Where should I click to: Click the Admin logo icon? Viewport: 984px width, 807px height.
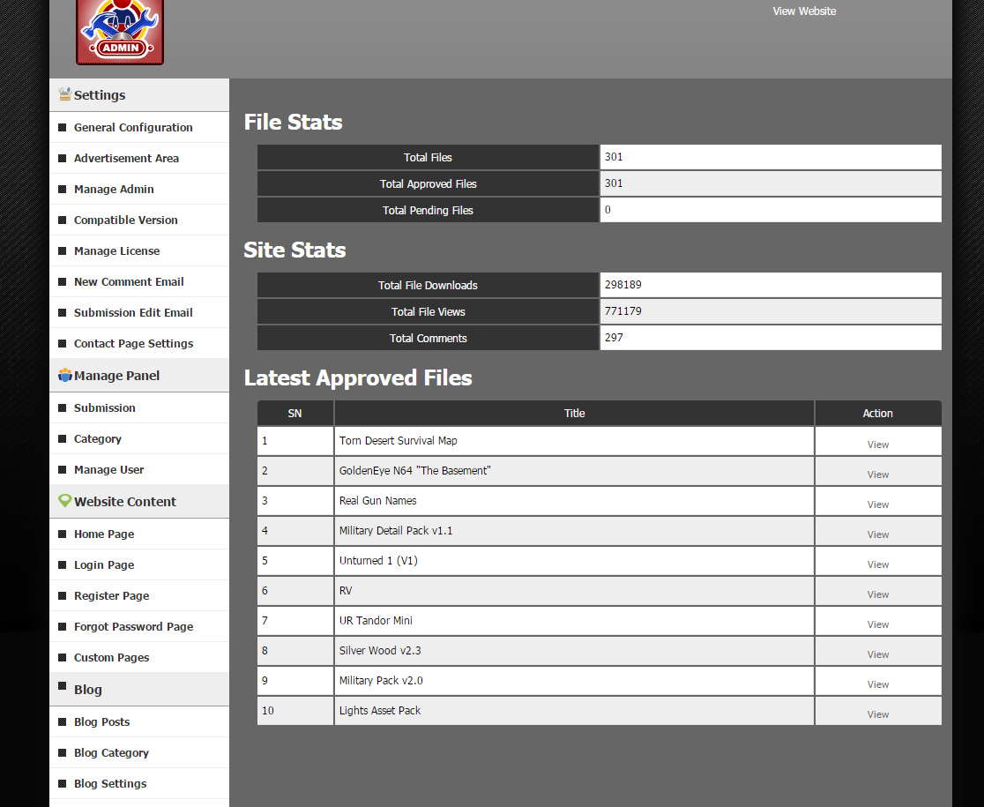pyautogui.click(x=120, y=32)
